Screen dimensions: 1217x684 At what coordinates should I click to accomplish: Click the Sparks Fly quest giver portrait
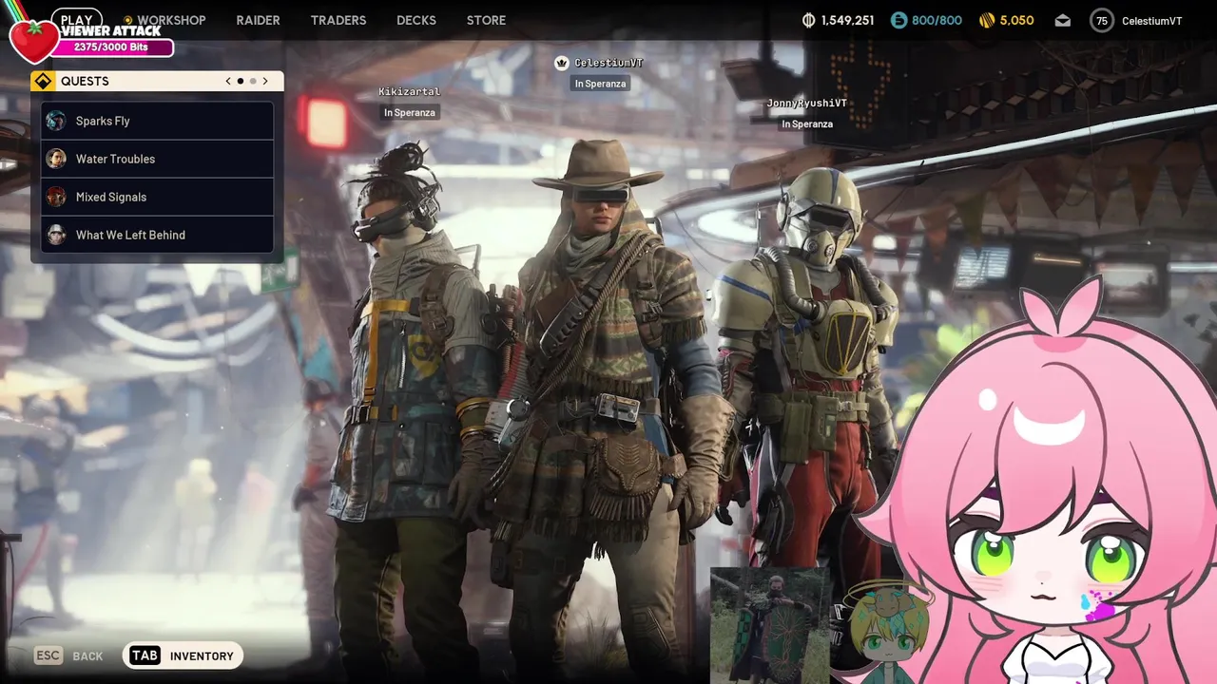tap(56, 121)
